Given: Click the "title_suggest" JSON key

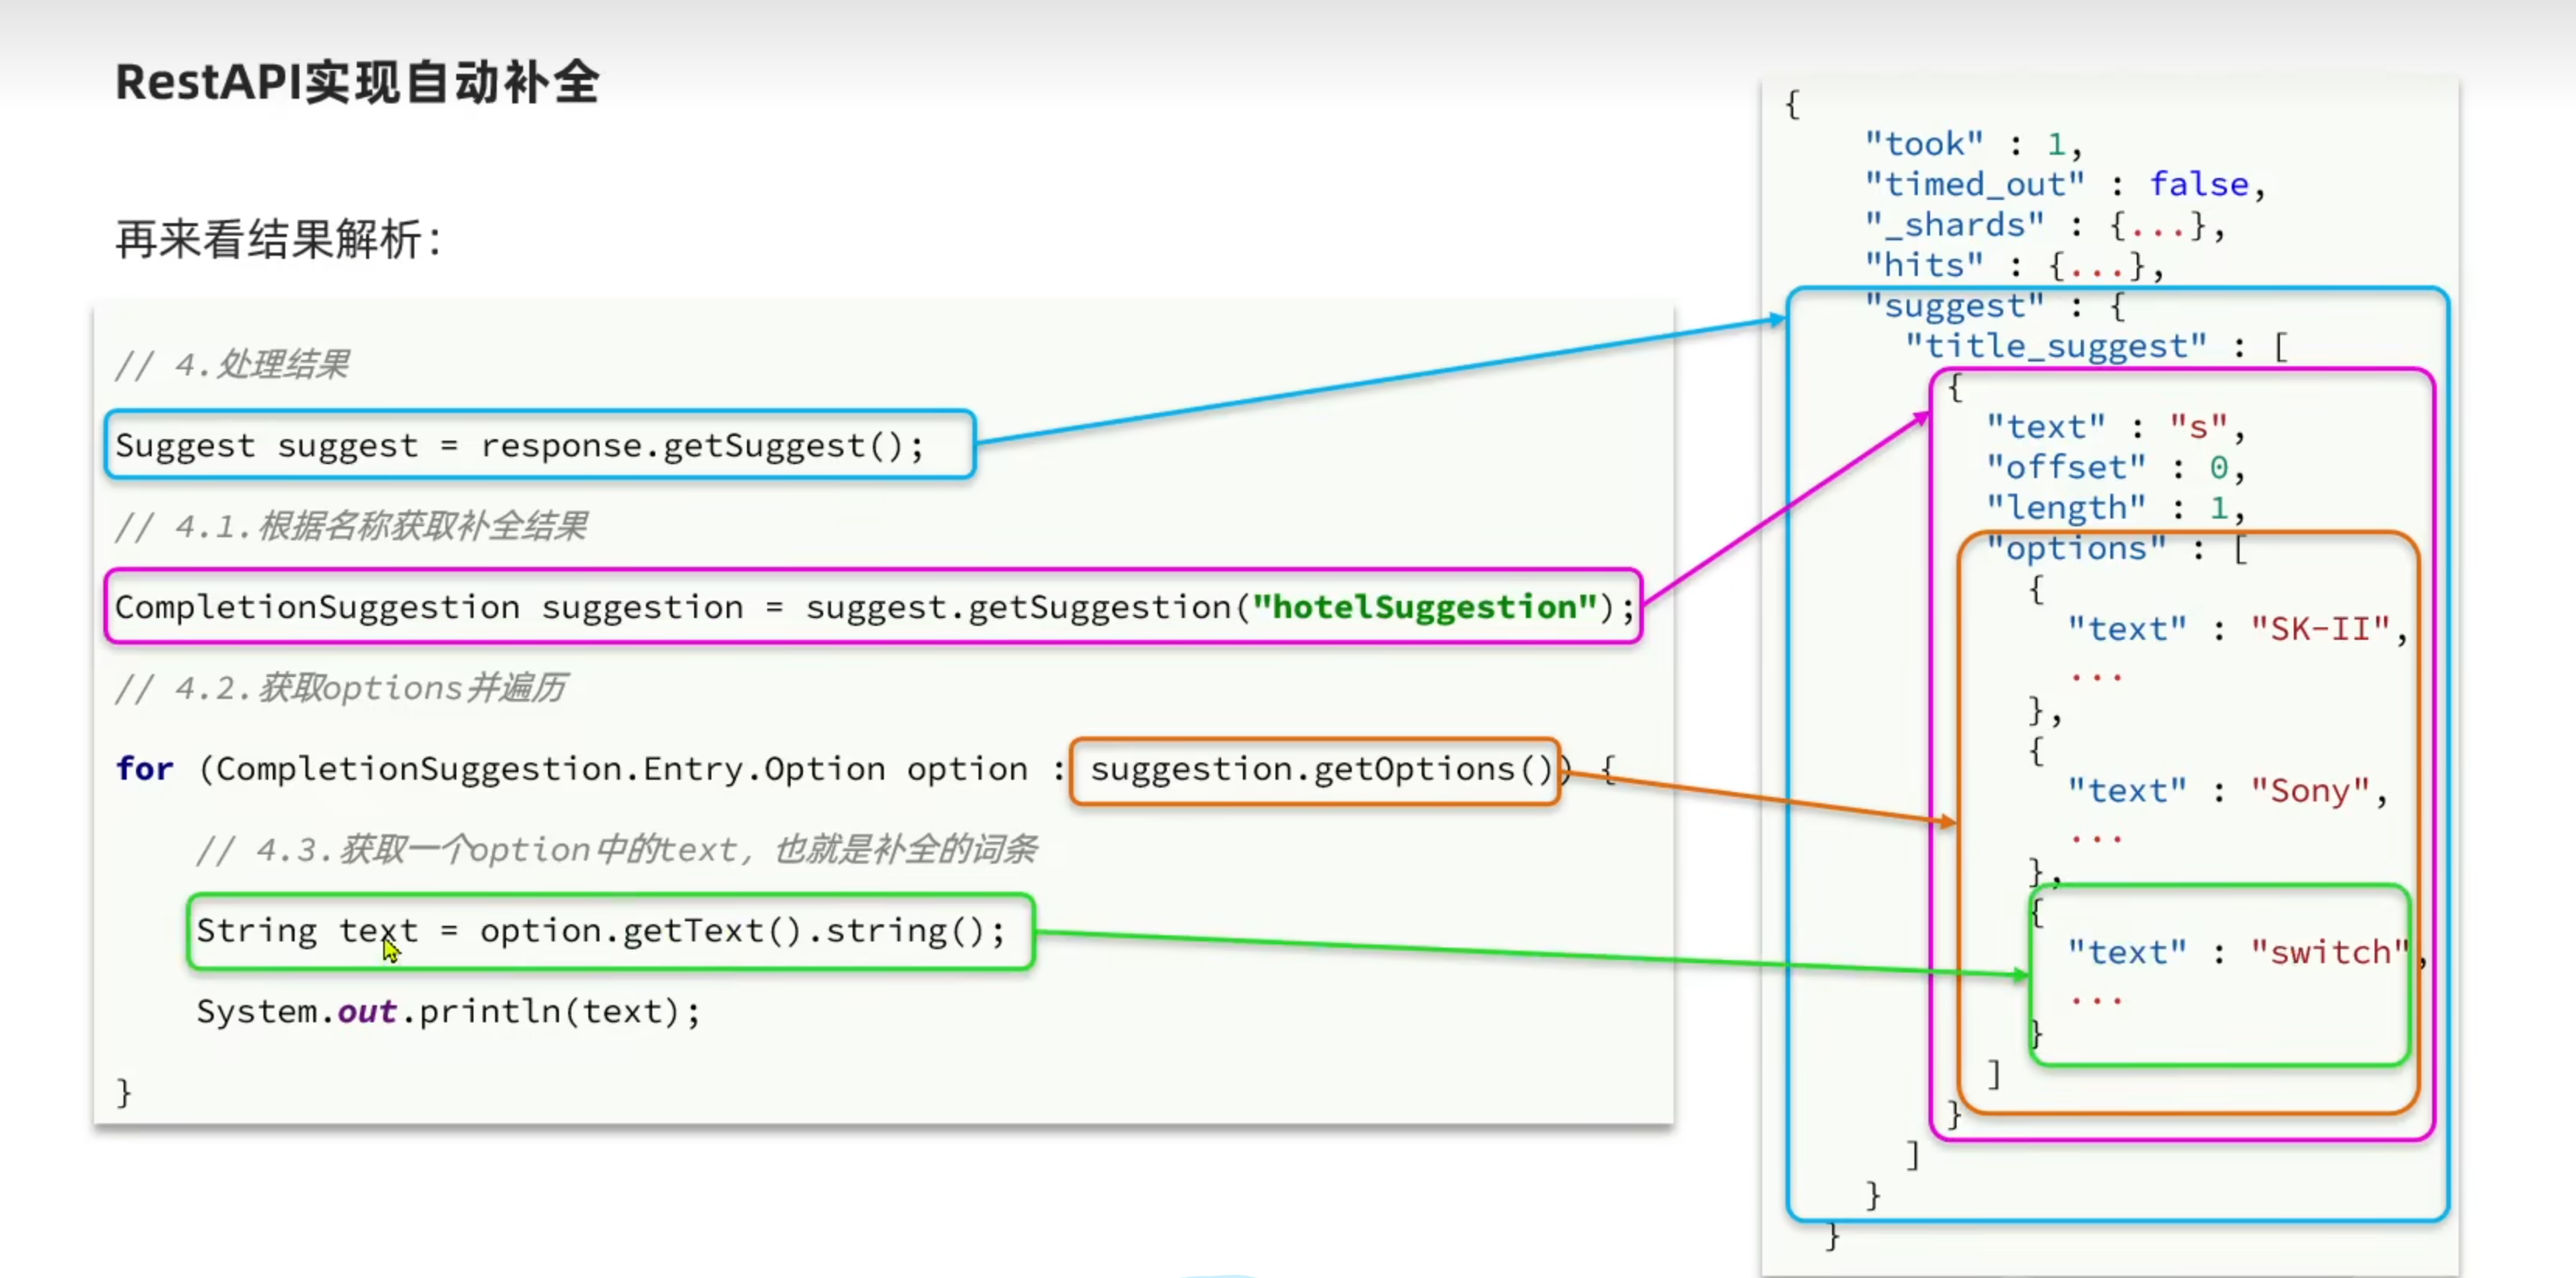Looking at the screenshot, I should [2055, 347].
